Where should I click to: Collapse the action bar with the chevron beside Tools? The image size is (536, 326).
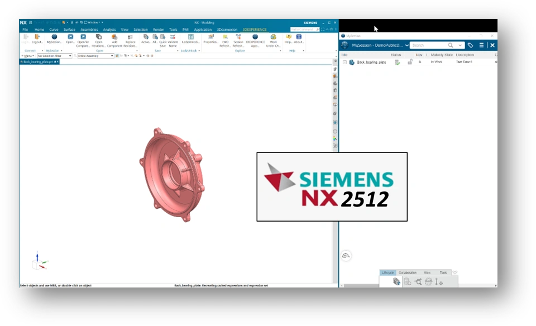(454, 272)
